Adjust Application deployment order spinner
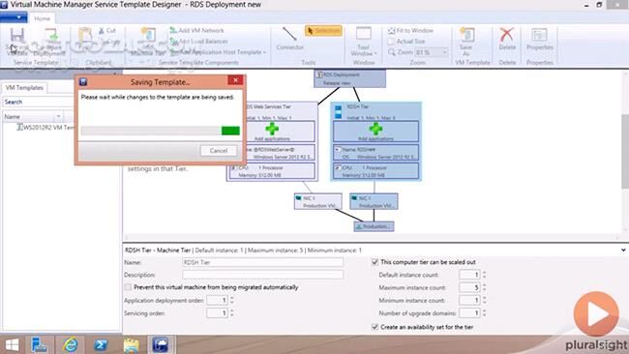This screenshot has width=629, height=354. pos(231,300)
